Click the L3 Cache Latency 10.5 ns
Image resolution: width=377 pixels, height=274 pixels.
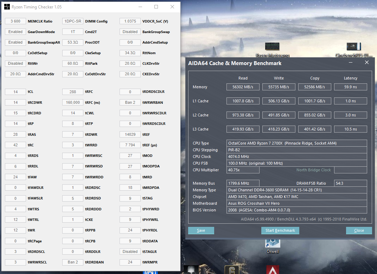click(351, 129)
